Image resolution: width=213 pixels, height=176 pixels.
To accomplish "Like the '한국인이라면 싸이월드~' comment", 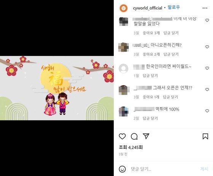I will [207, 68].
